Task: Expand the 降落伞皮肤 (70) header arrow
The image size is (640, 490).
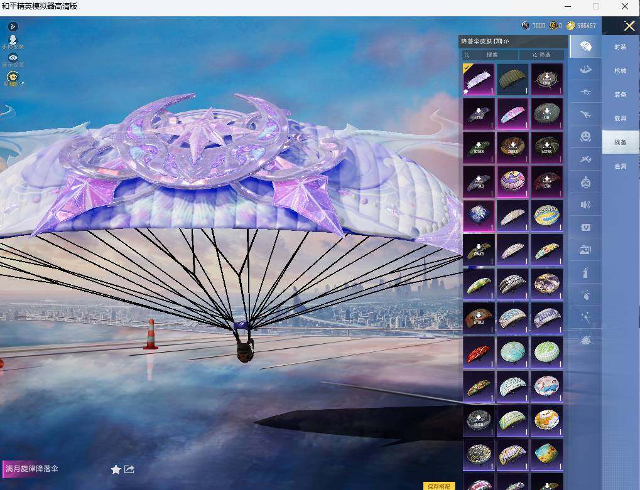Action: [506, 41]
